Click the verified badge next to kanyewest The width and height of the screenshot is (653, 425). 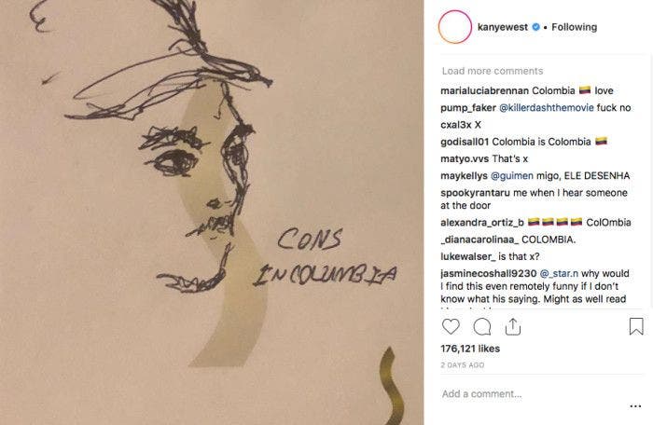pos(535,27)
